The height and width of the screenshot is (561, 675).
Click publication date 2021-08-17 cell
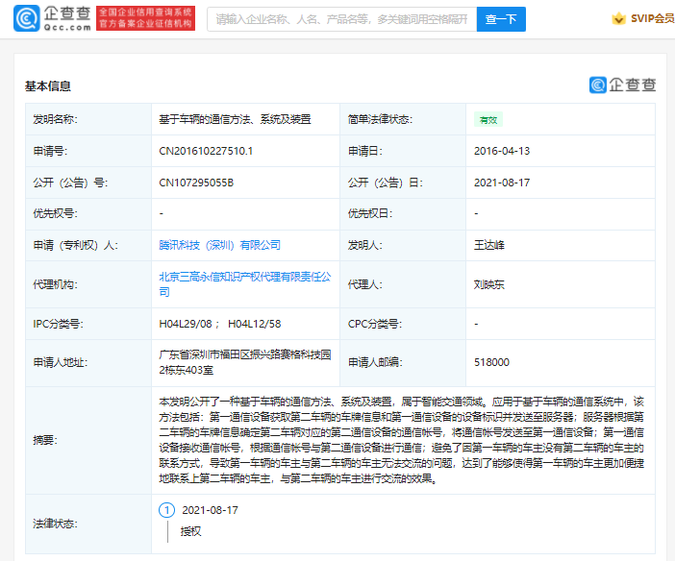(x=502, y=183)
